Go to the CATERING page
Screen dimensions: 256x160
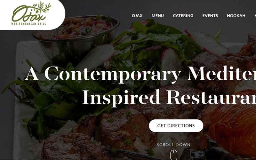coord(183,16)
